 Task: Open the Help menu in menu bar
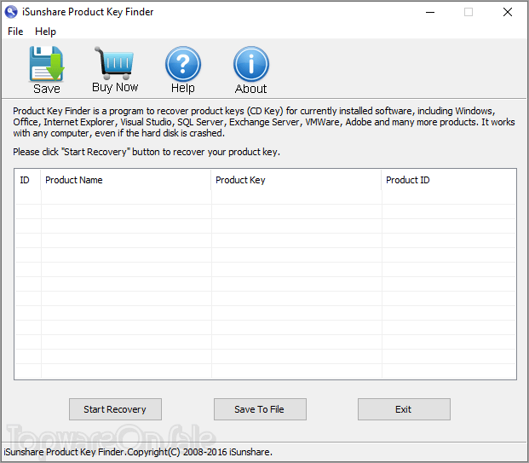(x=45, y=32)
